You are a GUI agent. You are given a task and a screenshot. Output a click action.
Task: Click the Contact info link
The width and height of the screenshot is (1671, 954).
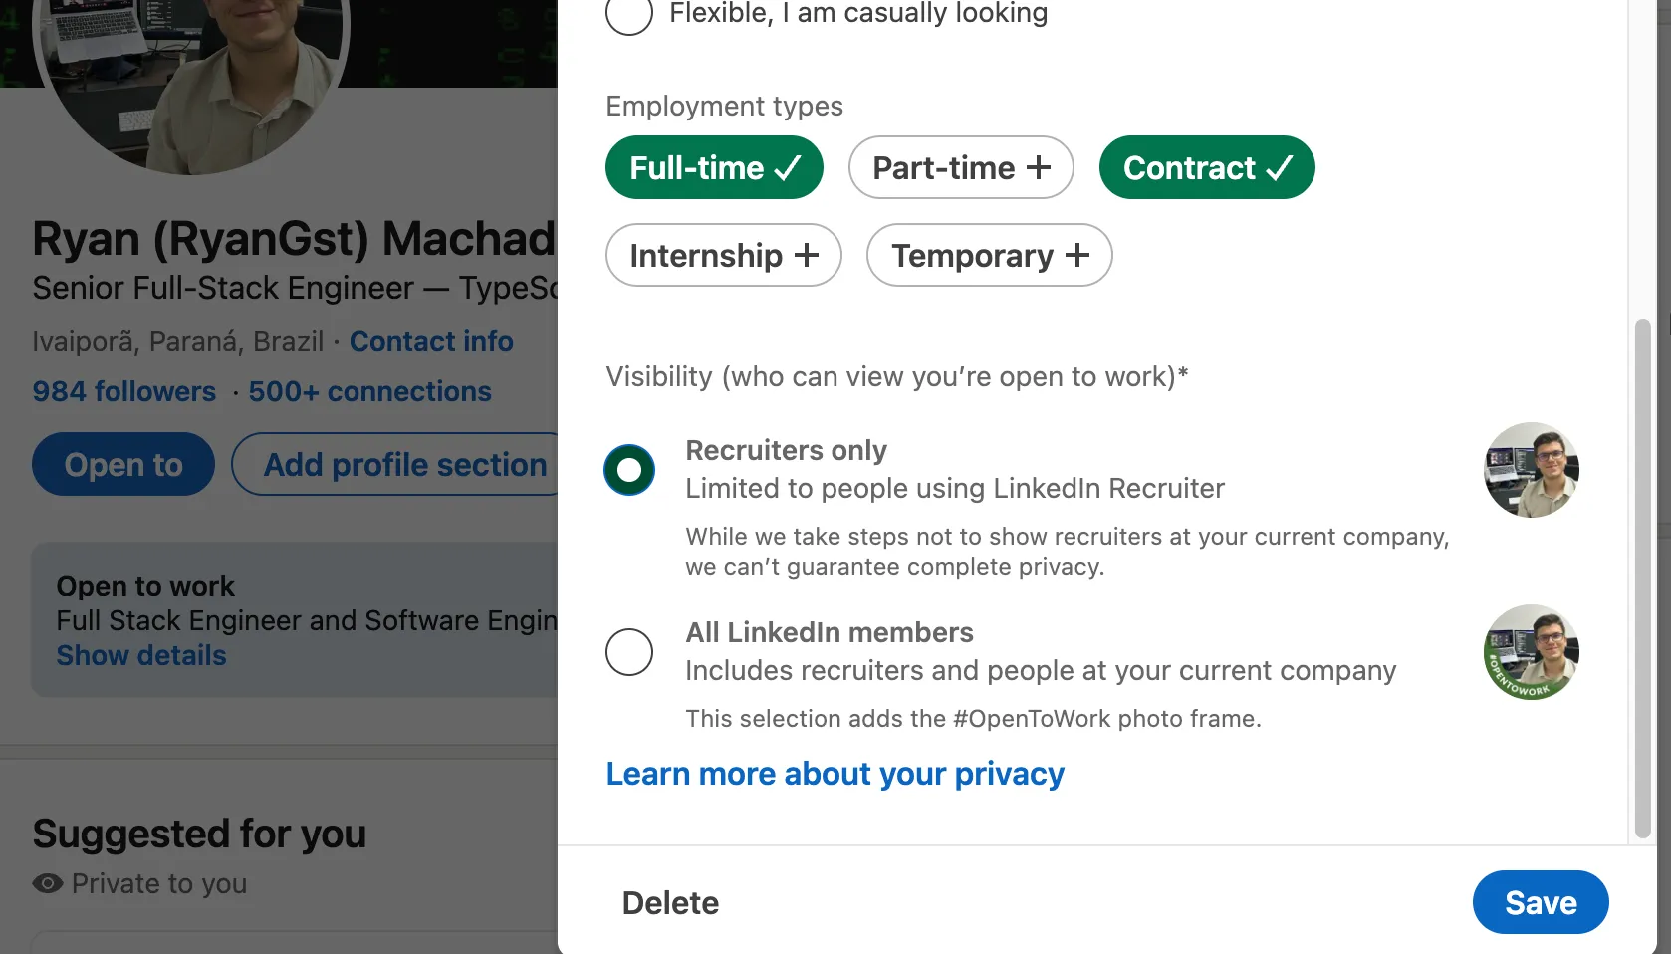(431, 341)
